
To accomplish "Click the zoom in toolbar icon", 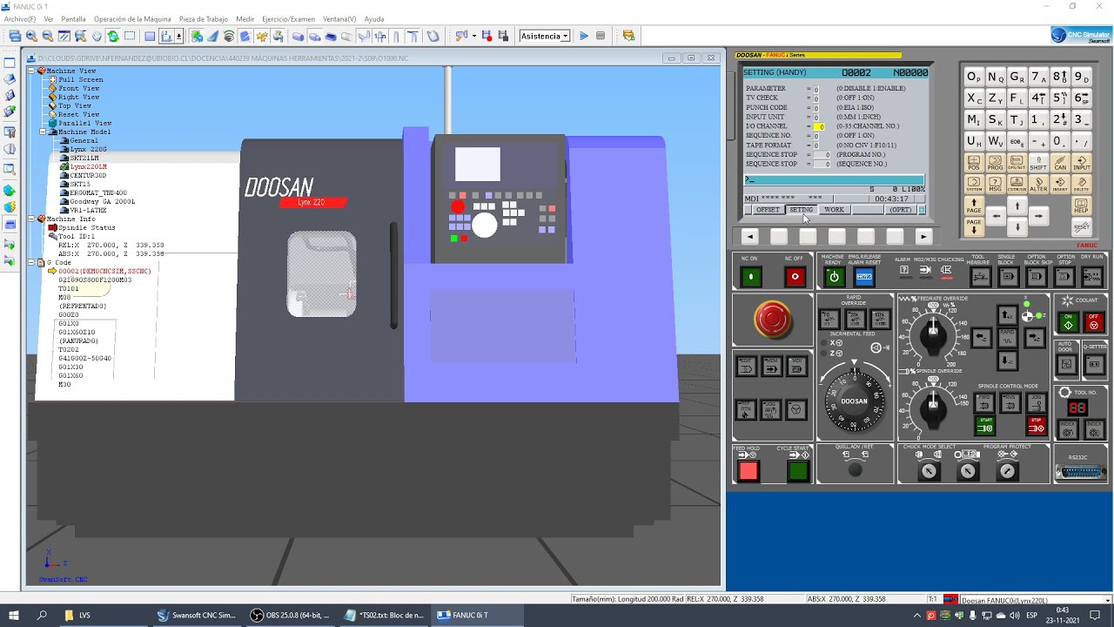I will click(31, 36).
